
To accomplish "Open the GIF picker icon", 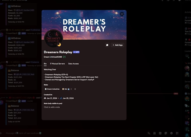I will [x=160, y=133].
